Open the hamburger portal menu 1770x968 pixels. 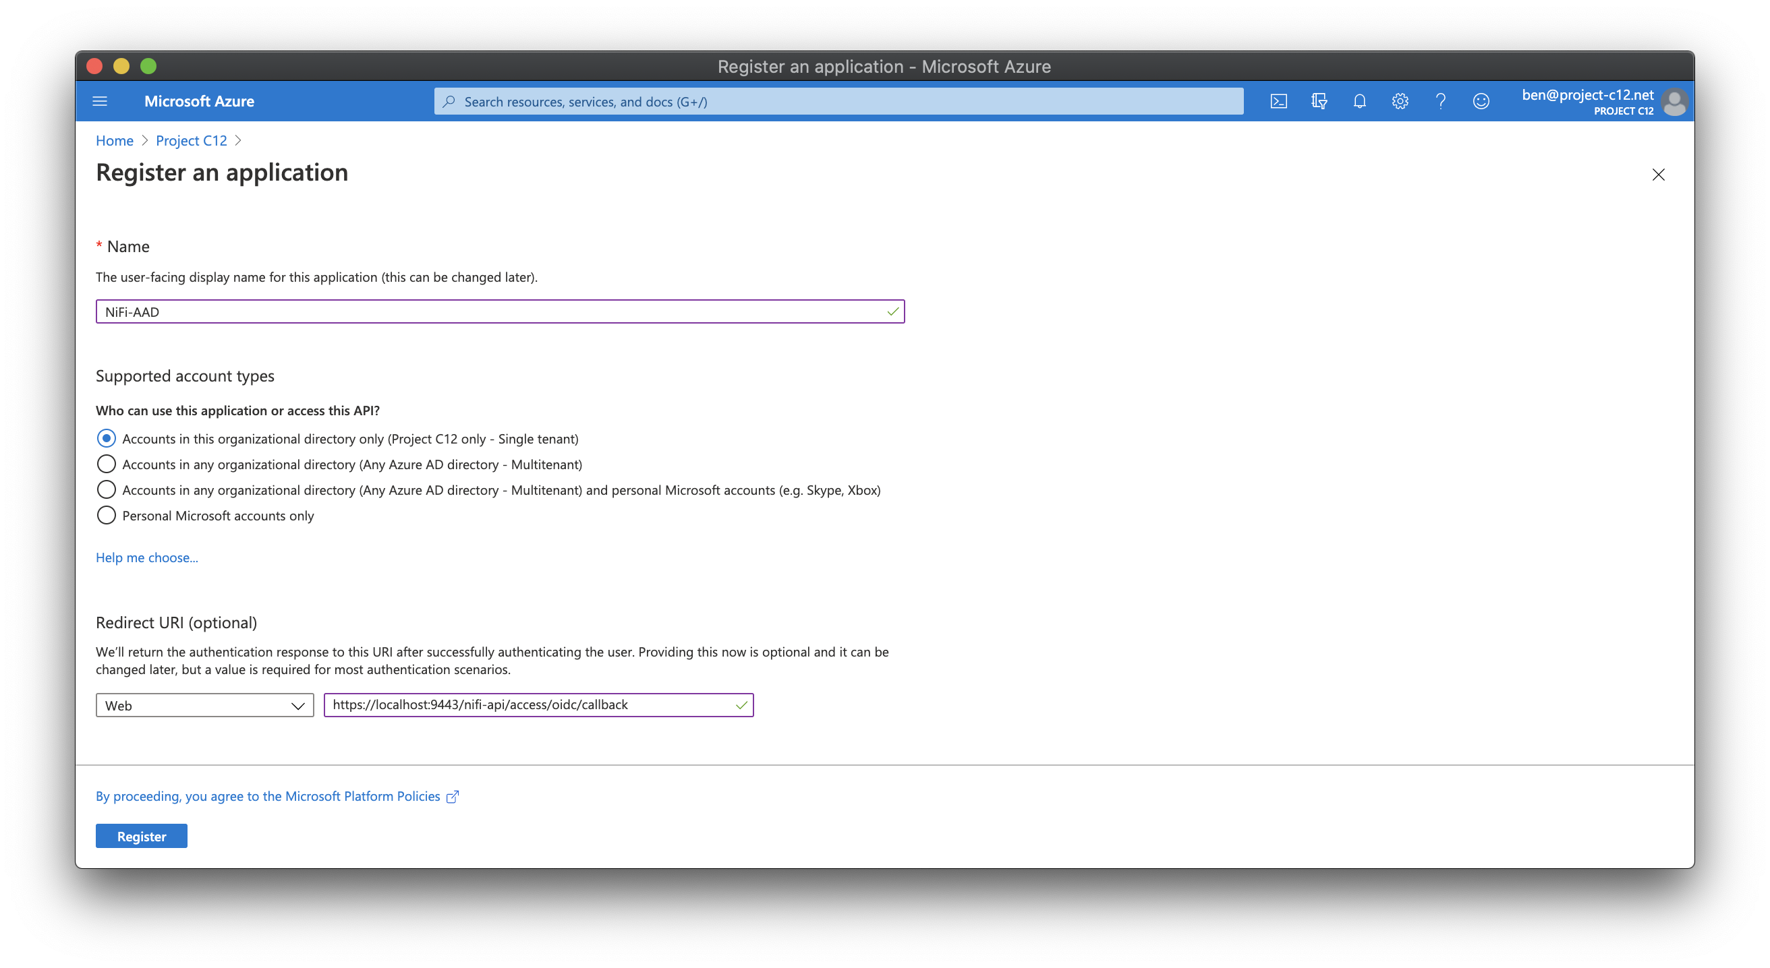pyautogui.click(x=100, y=102)
